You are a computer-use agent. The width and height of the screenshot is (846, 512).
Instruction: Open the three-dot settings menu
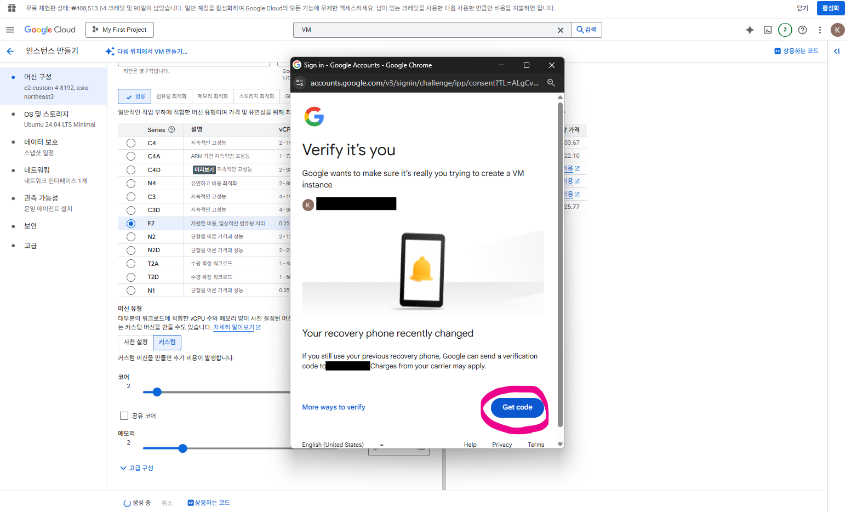point(820,30)
